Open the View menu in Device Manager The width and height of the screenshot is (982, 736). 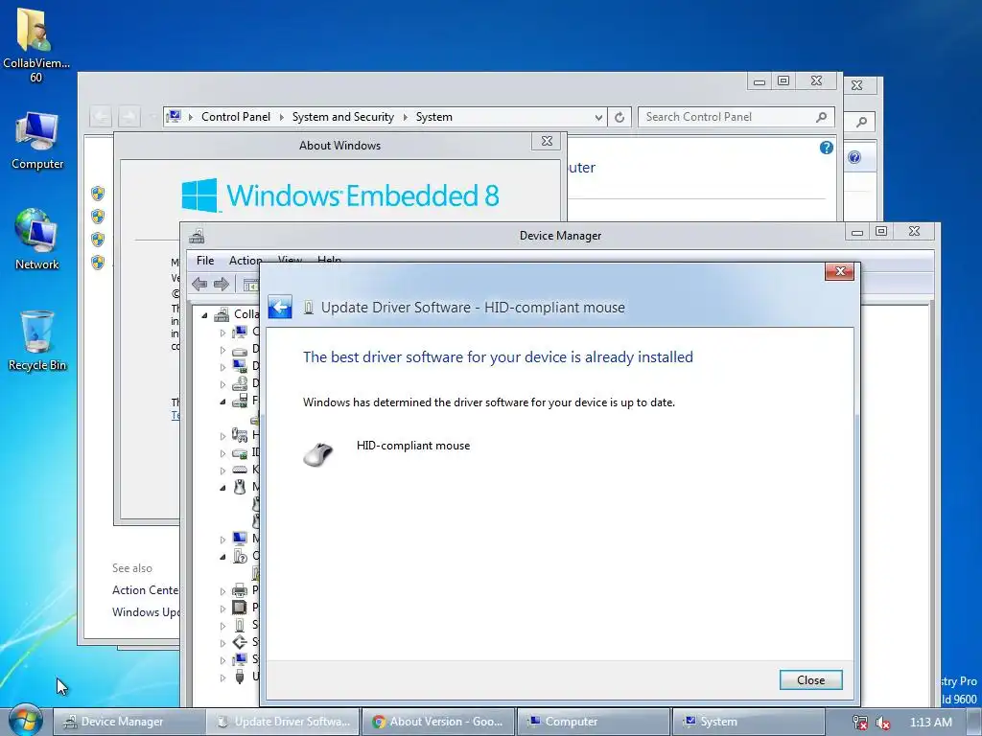point(290,259)
